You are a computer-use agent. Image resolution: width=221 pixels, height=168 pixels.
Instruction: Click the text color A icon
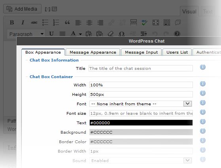pyautogui.click(x=73, y=34)
